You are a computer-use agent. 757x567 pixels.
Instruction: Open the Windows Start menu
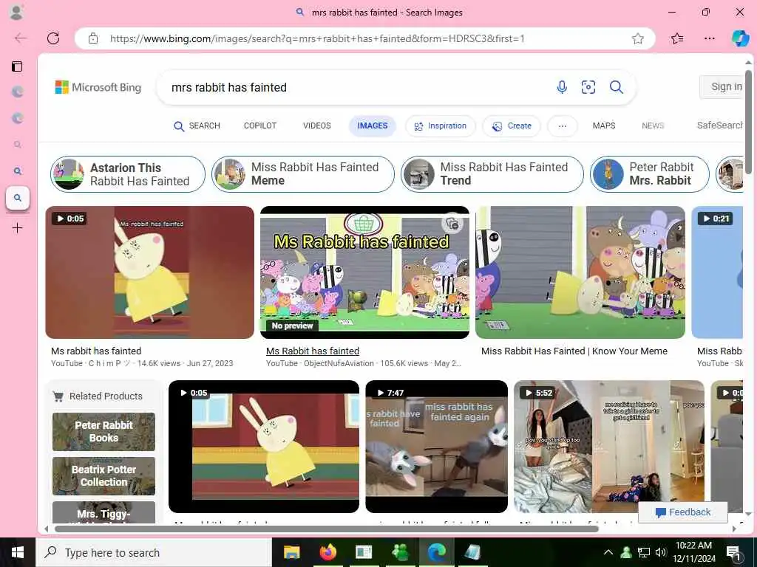[18, 552]
